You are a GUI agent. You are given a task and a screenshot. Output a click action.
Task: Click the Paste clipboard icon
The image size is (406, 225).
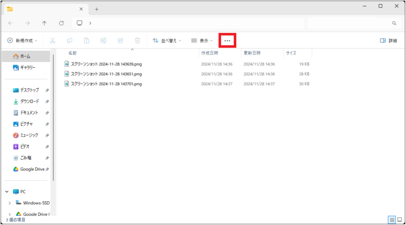coord(86,40)
